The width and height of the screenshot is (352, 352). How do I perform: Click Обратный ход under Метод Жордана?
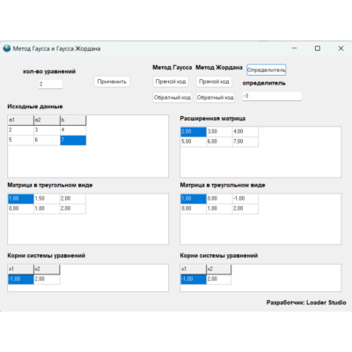[x=216, y=98]
